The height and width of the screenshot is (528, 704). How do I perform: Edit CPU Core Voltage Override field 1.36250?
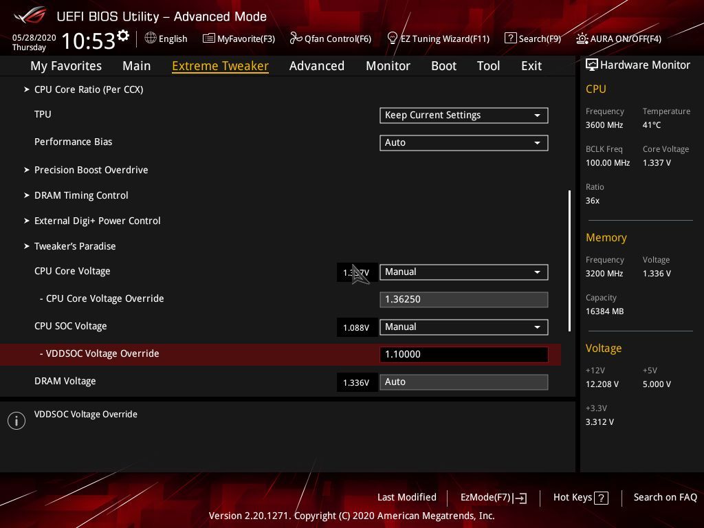coord(464,300)
